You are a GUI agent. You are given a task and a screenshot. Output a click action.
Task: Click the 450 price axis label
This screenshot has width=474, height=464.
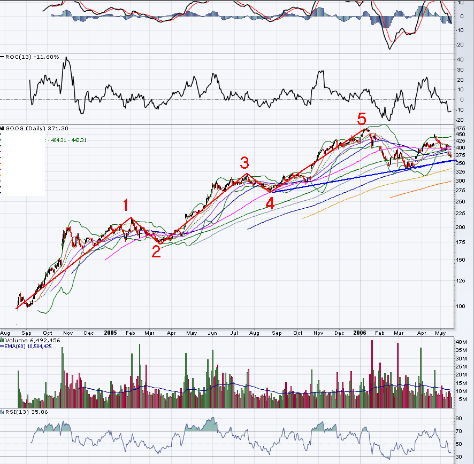pos(461,135)
